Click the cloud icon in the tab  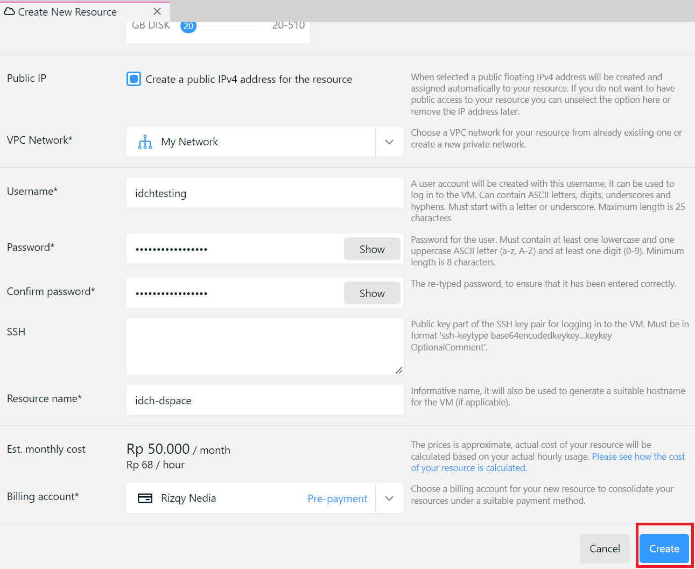9,11
